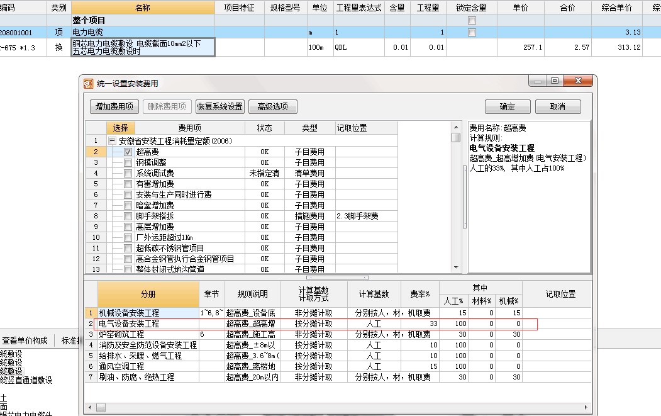Check 安装与生产同时进行费 checkbox
Screen dimensions: 661x416
coord(128,194)
